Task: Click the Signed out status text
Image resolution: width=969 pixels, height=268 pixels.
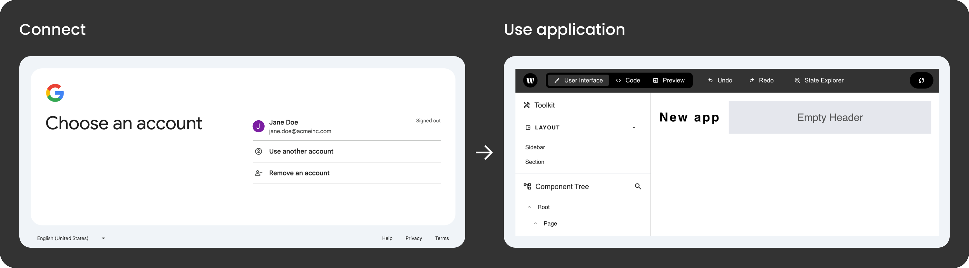Action: tap(428, 120)
